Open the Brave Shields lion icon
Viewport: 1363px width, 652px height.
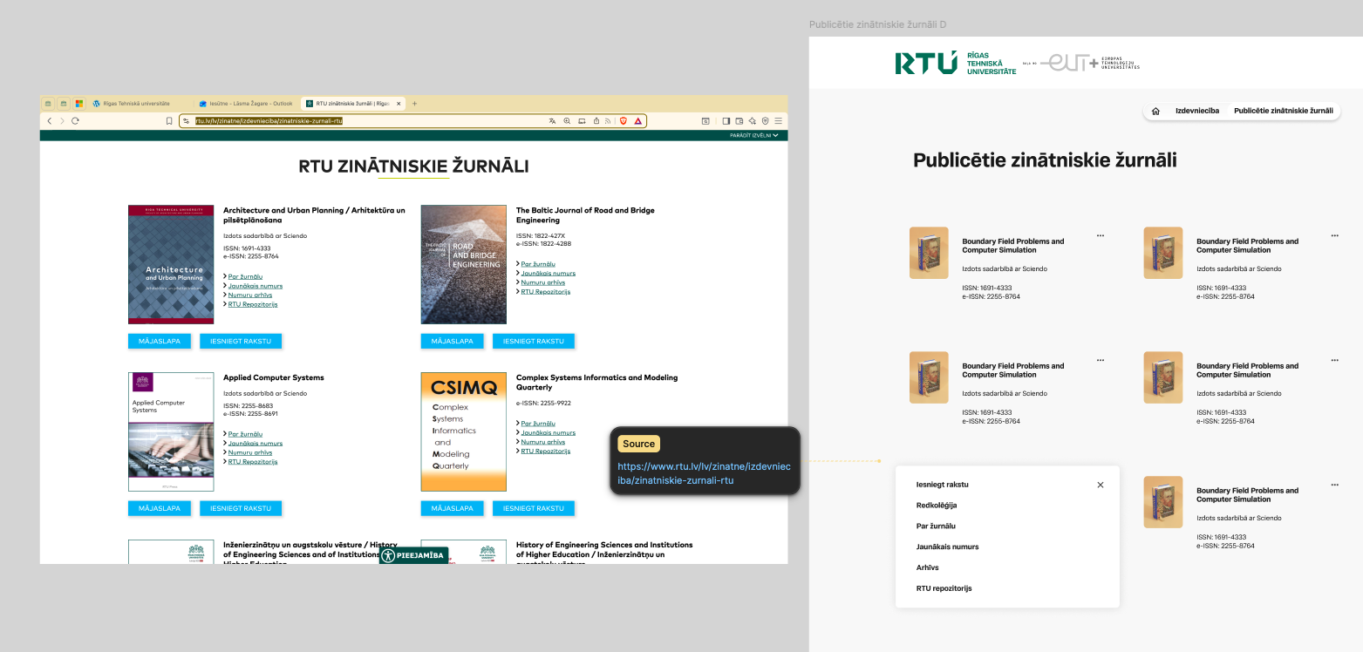pos(624,121)
